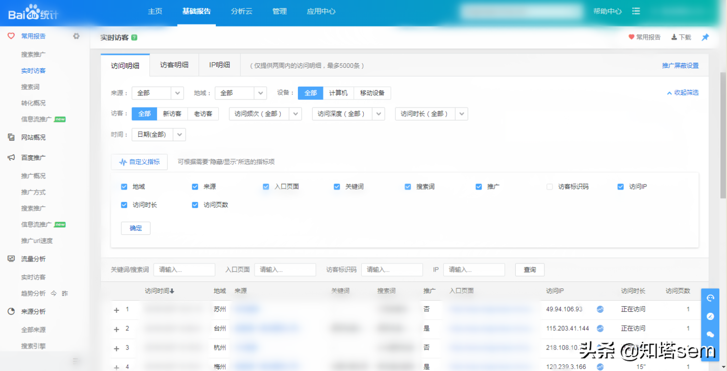This screenshot has height=371, width=727.
Task: Open the 来源 dropdown
Action: [x=158, y=93]
